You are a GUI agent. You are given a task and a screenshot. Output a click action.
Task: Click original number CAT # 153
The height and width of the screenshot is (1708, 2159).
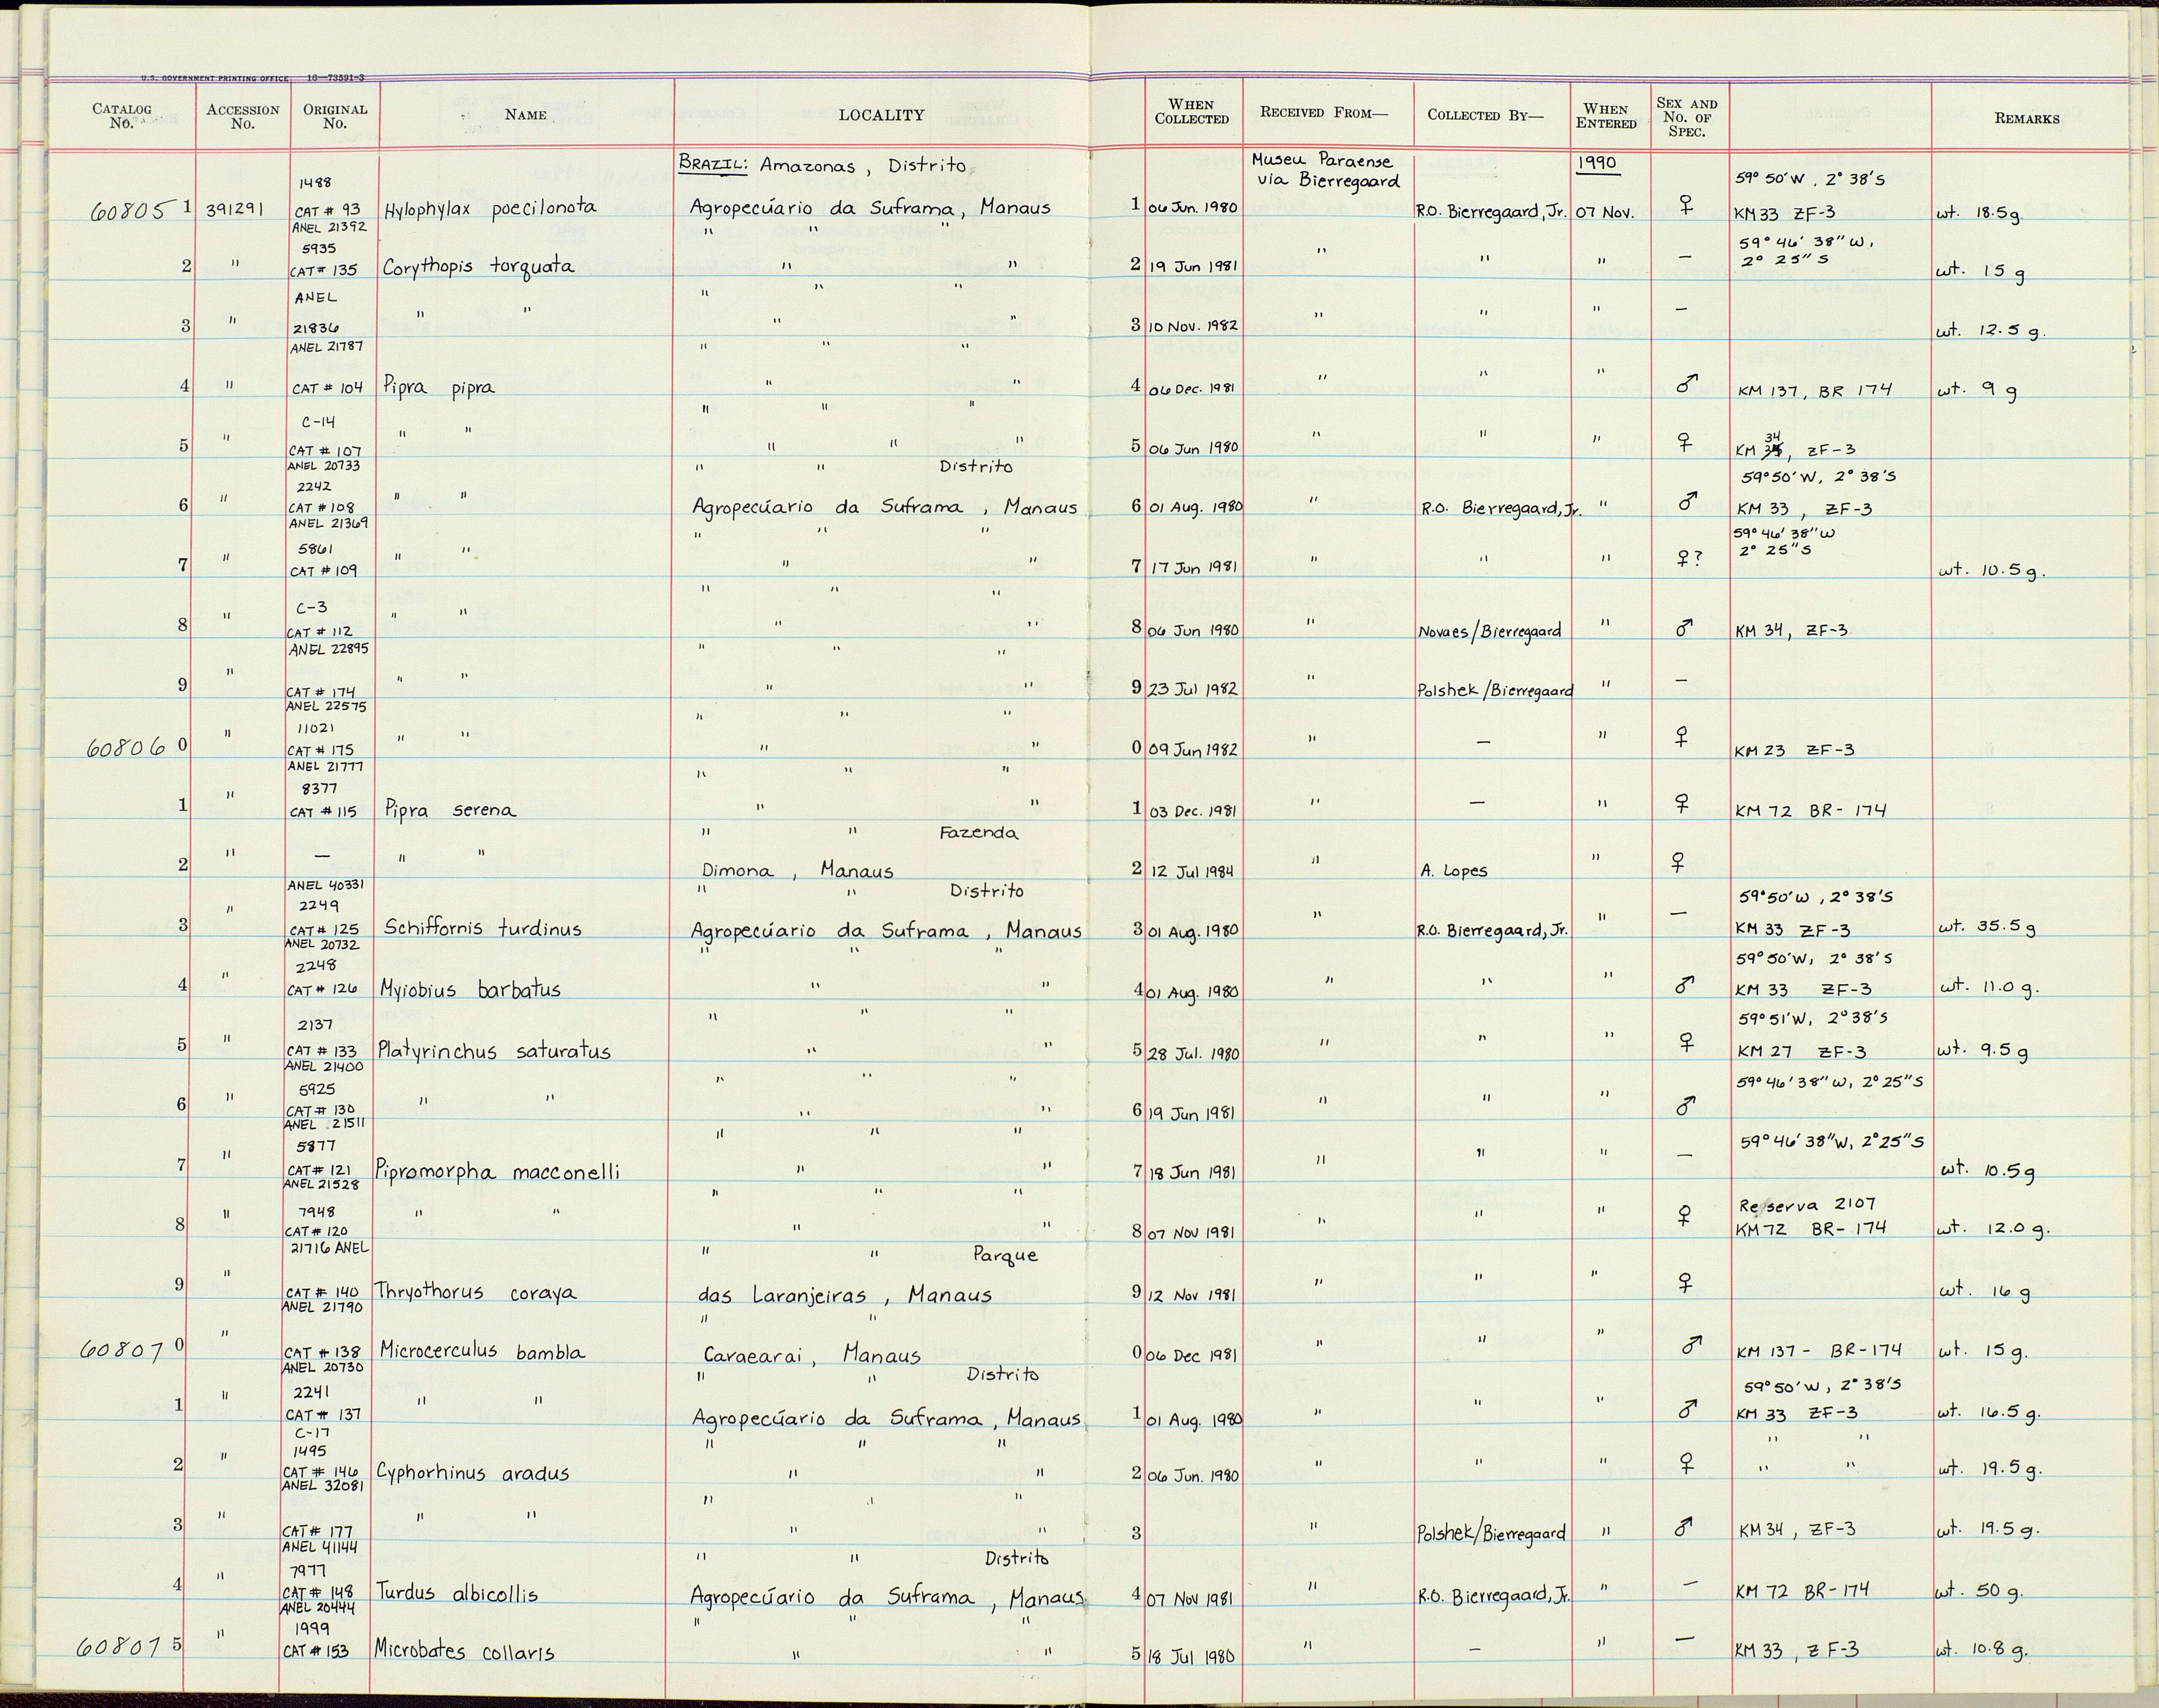[316, 1651]
